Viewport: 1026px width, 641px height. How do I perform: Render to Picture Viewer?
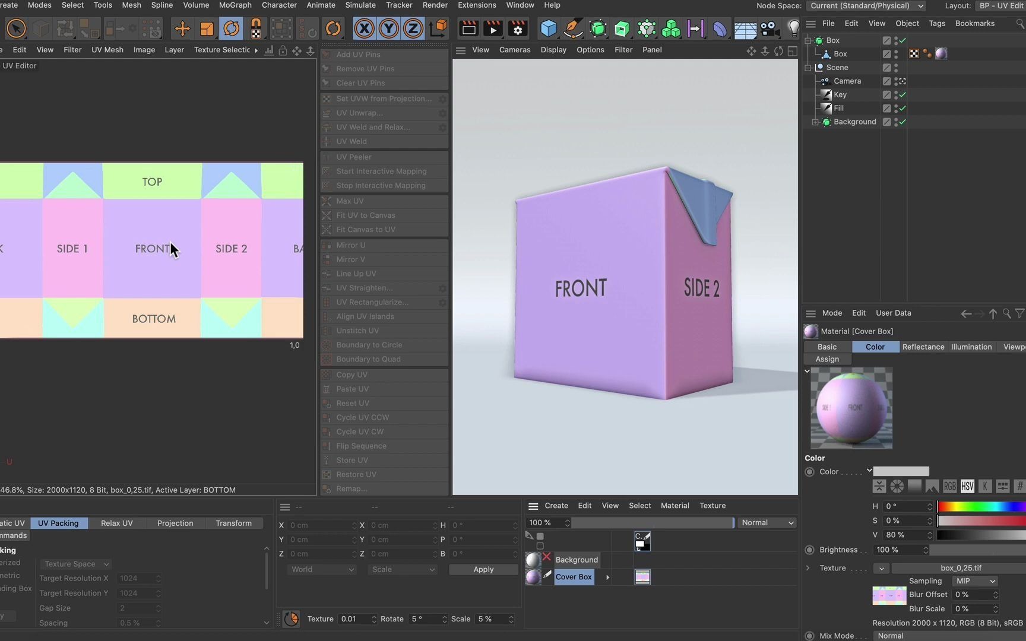point(492,28)
